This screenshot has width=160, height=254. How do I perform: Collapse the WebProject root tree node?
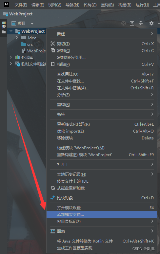pyautogui.click(x=11, y=31)
